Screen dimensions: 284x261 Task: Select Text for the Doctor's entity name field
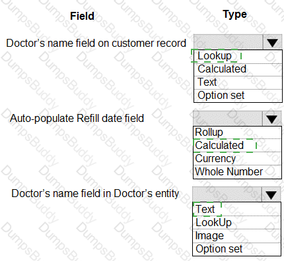[237, 209]
